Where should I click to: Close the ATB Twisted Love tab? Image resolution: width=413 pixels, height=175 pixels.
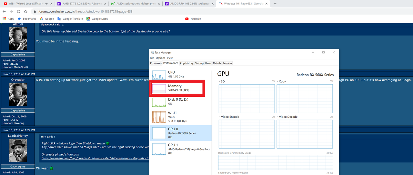click(x=51, y=4)
